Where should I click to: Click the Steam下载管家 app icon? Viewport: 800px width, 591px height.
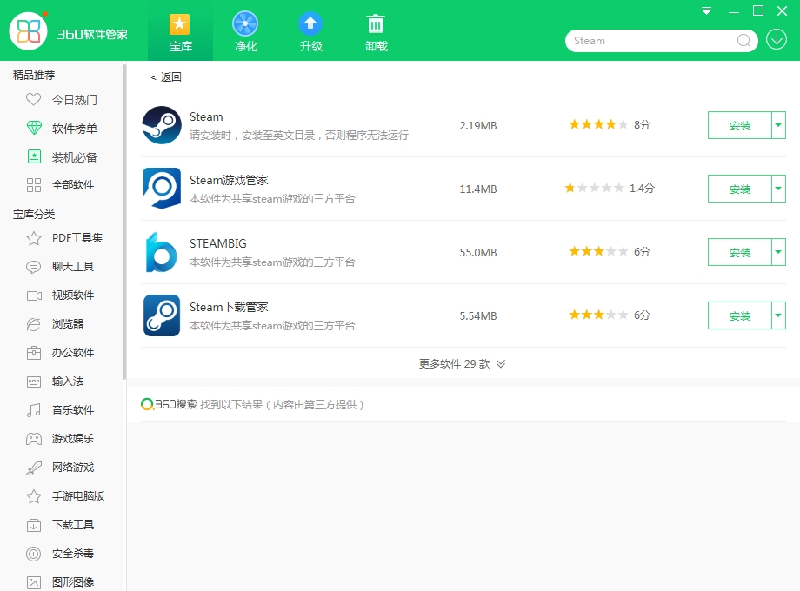162,315
